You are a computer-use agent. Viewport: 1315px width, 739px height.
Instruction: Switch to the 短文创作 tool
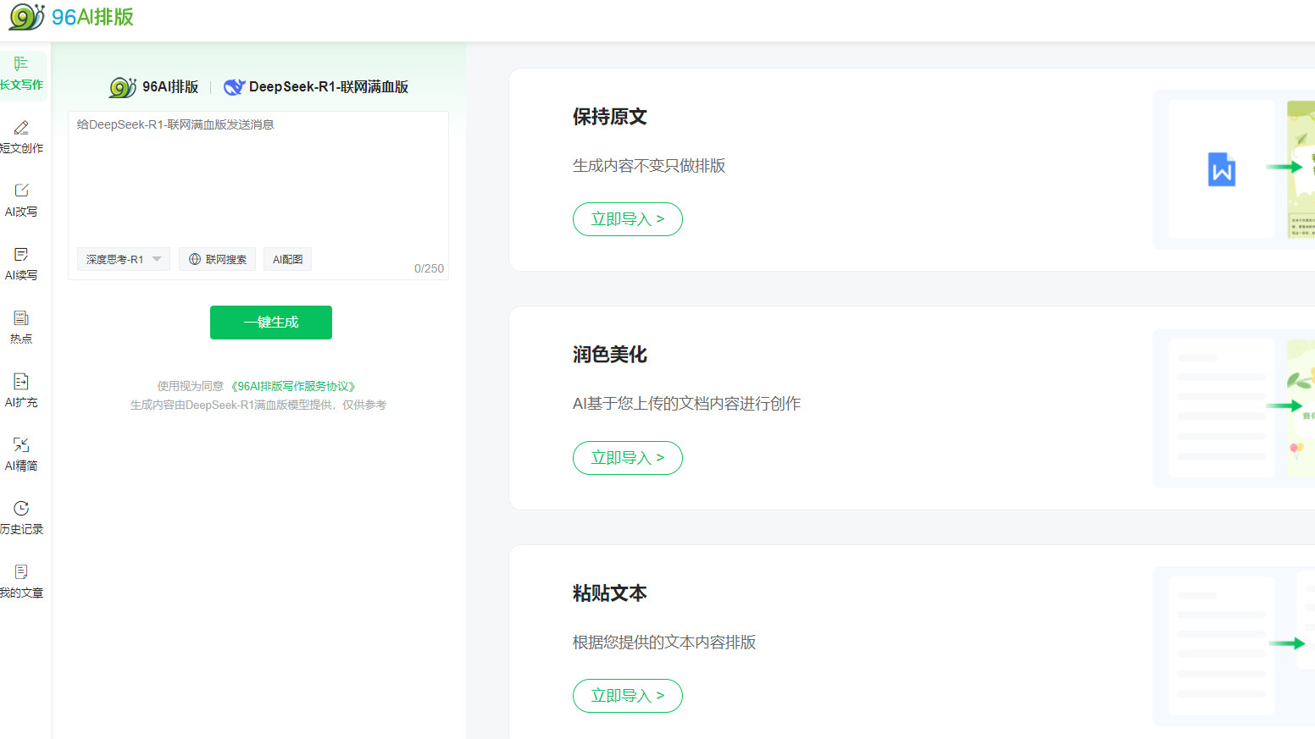23,137
